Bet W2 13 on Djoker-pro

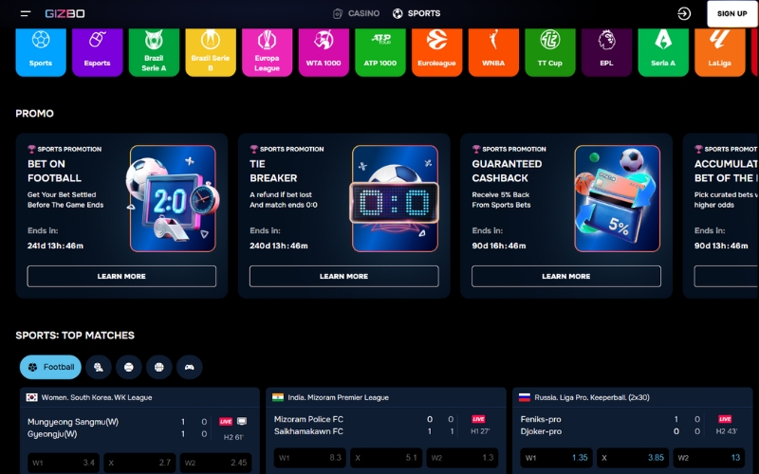(709, 458)
